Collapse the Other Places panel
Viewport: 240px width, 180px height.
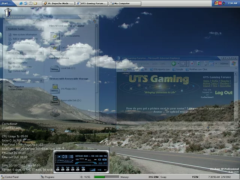pyautogui.click(x=41, y=53)
